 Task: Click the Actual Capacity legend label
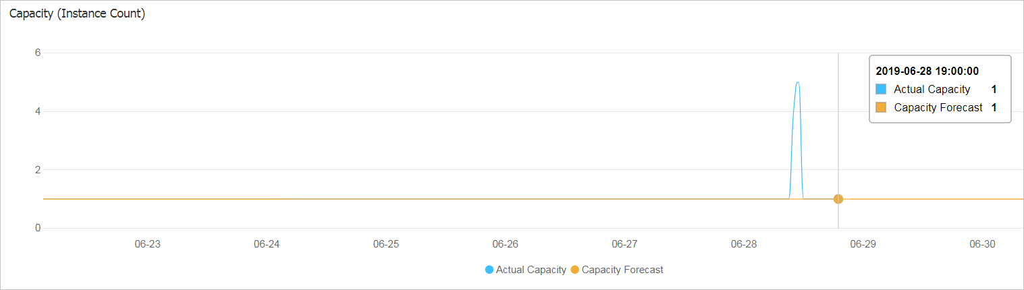[x=531, y=270]
